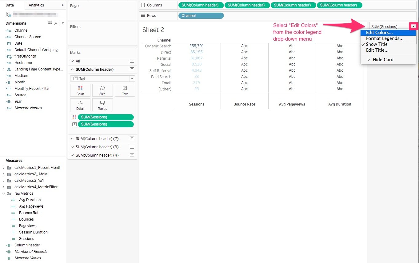Click Size on the Marks card
This screenshot has height=263, width=419.
click(102, 90)
